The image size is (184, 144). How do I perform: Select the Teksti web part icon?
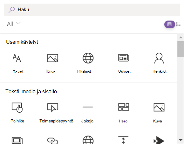17,58
